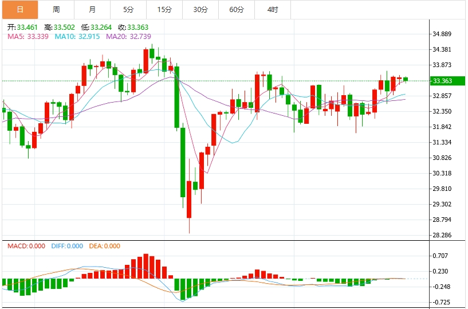Viewport: 468px width, 309px height.
Task: Click the 34.889 price axis label
Action: click(442, 34)
